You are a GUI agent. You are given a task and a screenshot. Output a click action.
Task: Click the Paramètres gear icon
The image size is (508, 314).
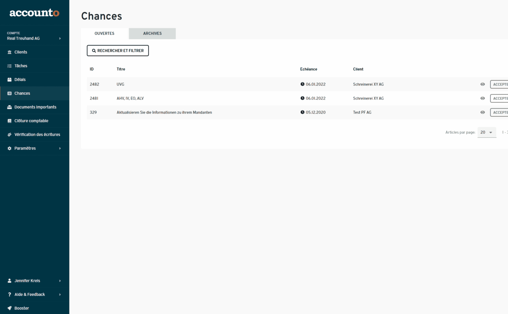coord(10,148)
